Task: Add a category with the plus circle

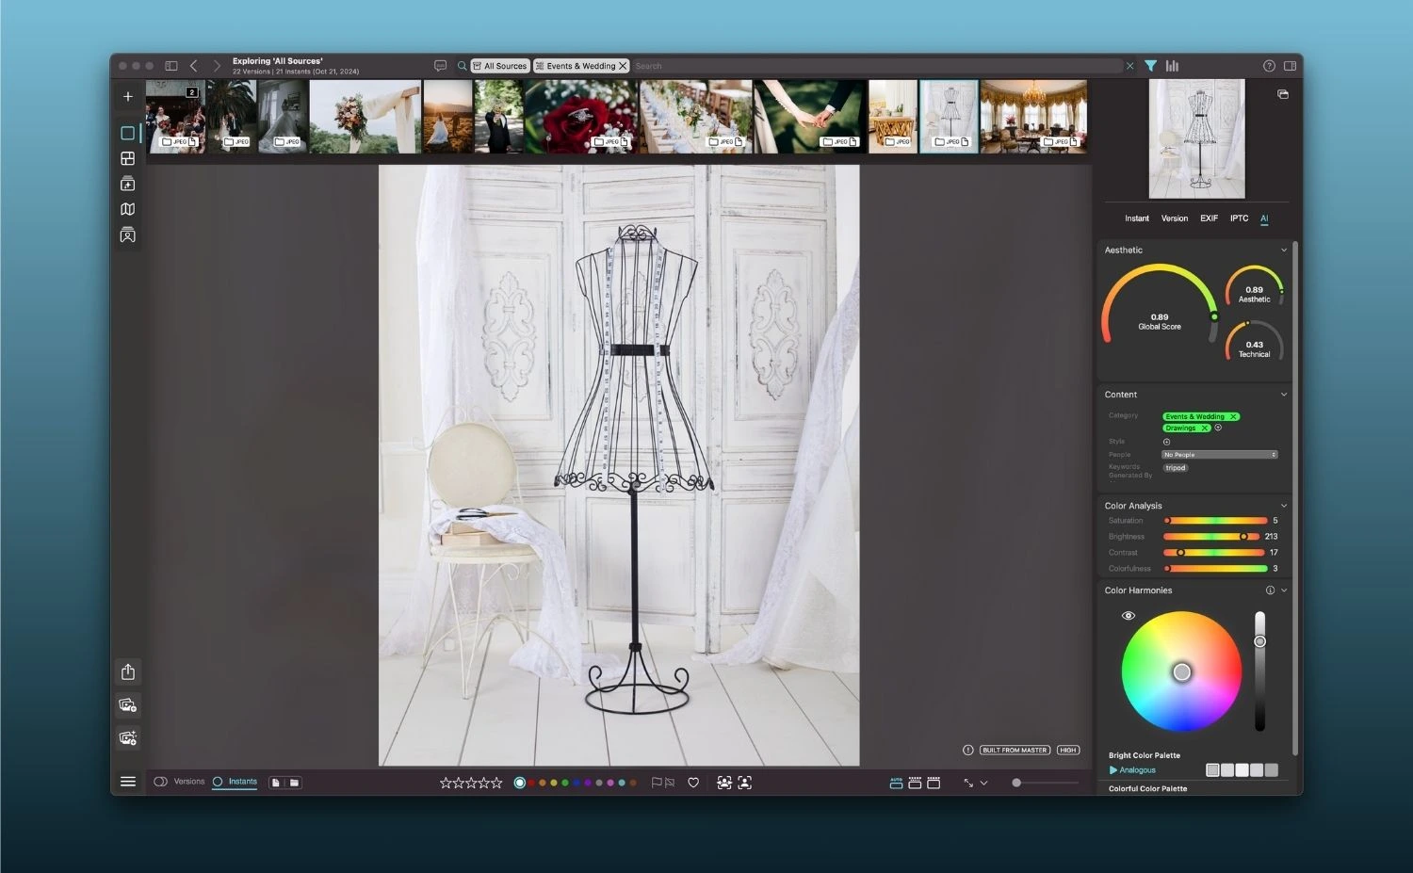Action: tap(1218, 428)
